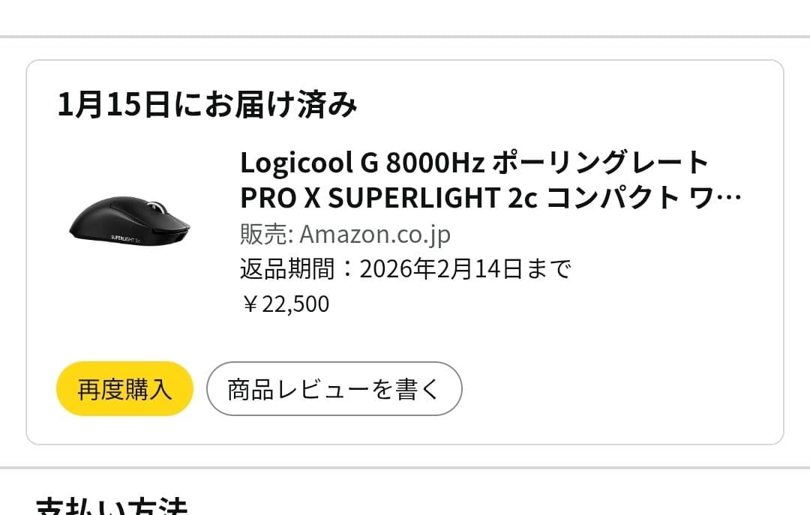Click the Amazon.co.jp seller link
The height and width of the screenshot is (515, 810).
pos(373,233)
